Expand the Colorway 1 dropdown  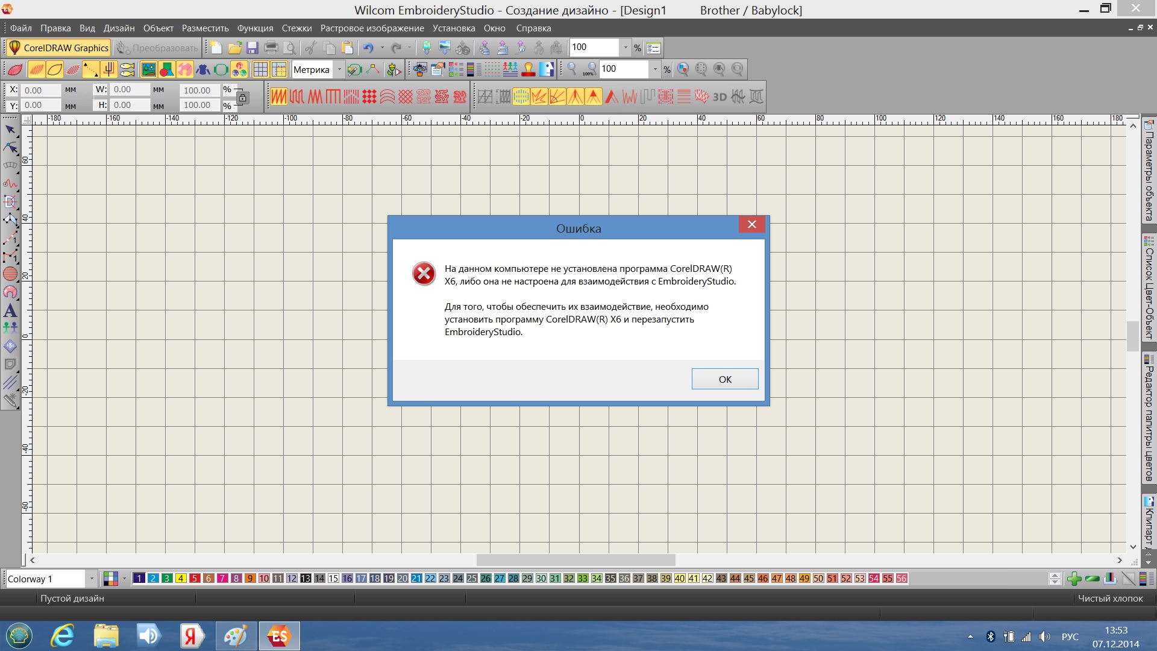pos(92,579)
